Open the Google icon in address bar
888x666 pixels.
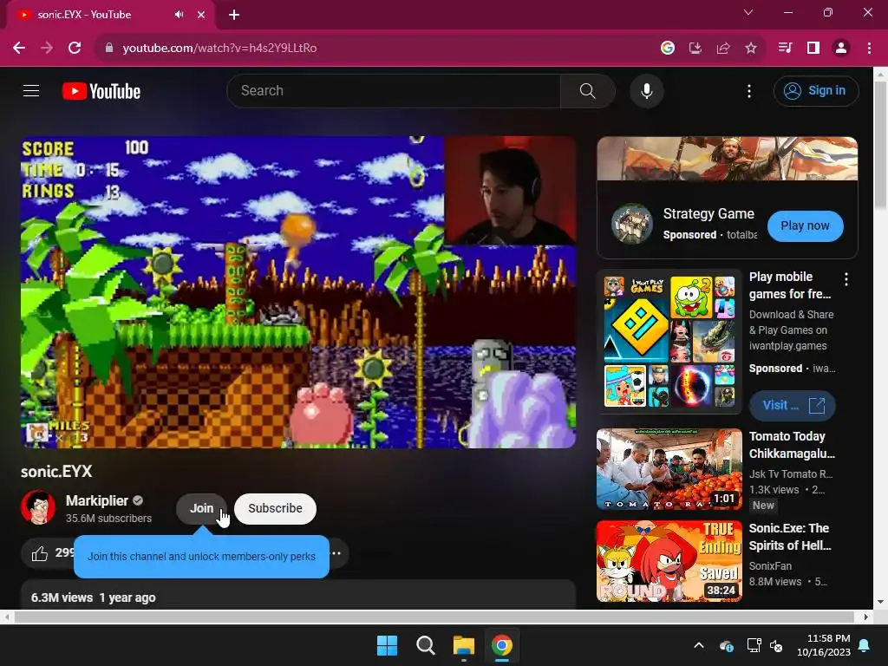point(668,49)
